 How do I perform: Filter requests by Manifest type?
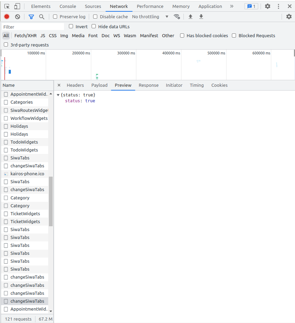149,35
